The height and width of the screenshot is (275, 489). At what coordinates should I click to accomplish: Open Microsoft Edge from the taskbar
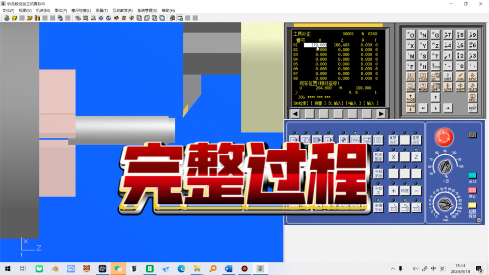point(181,268)
